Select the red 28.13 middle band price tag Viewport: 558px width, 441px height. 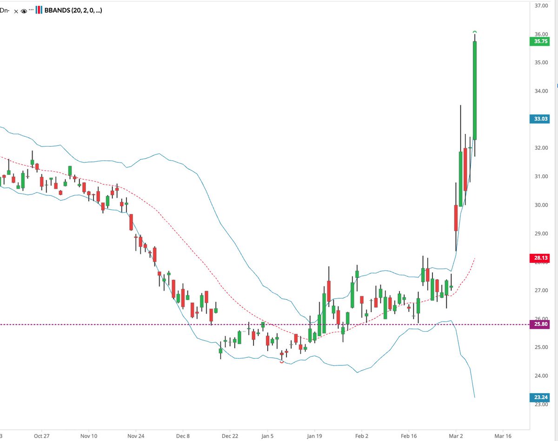pos(540,258)
